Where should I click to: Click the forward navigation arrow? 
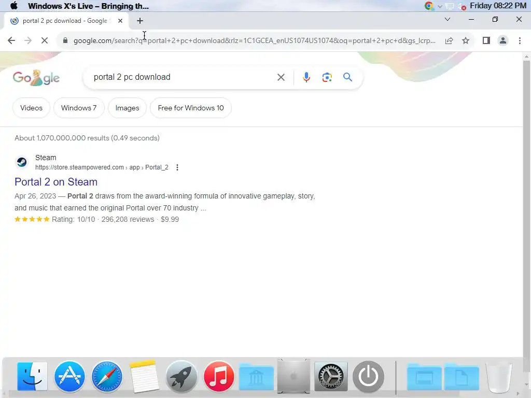28,40
